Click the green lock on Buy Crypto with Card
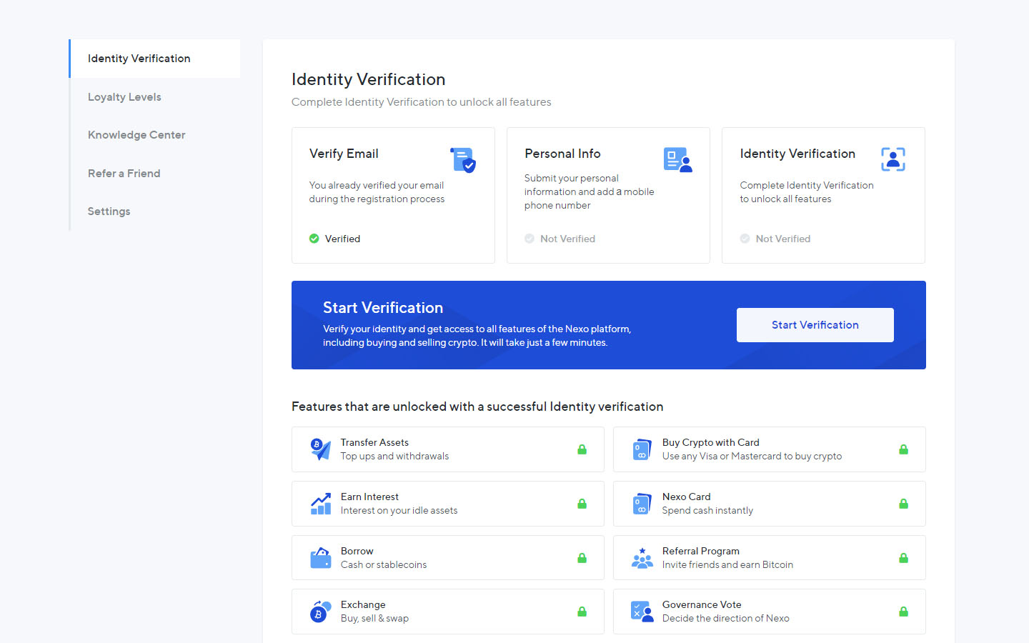 pyautogui.click(x=903, y=449)
